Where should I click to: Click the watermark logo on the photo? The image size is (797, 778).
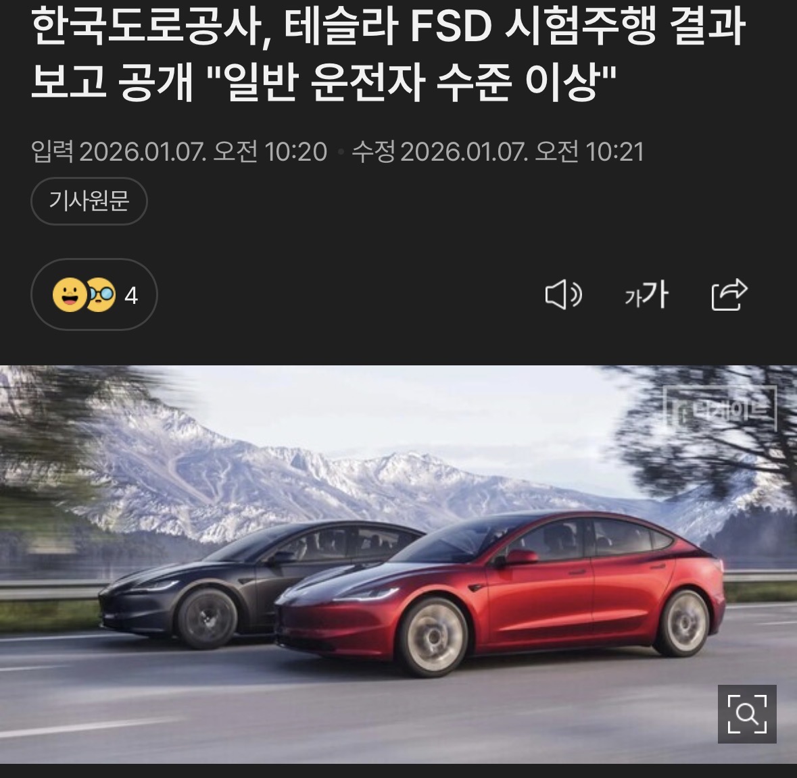[x=720, y=409]
